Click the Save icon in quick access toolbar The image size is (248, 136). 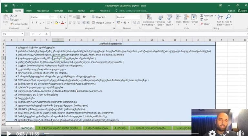(x=6, y=5)
